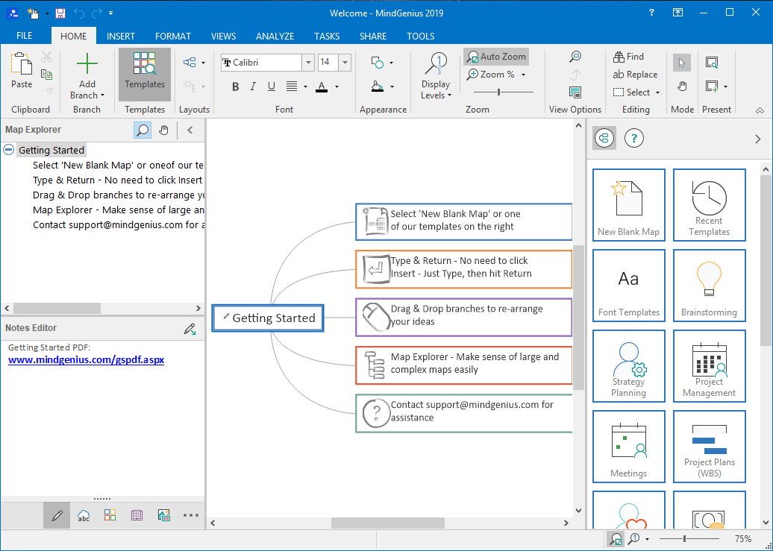Click the colored squares icon in bottom pane bar
The image size is (773, 551).
pos(110,515)
